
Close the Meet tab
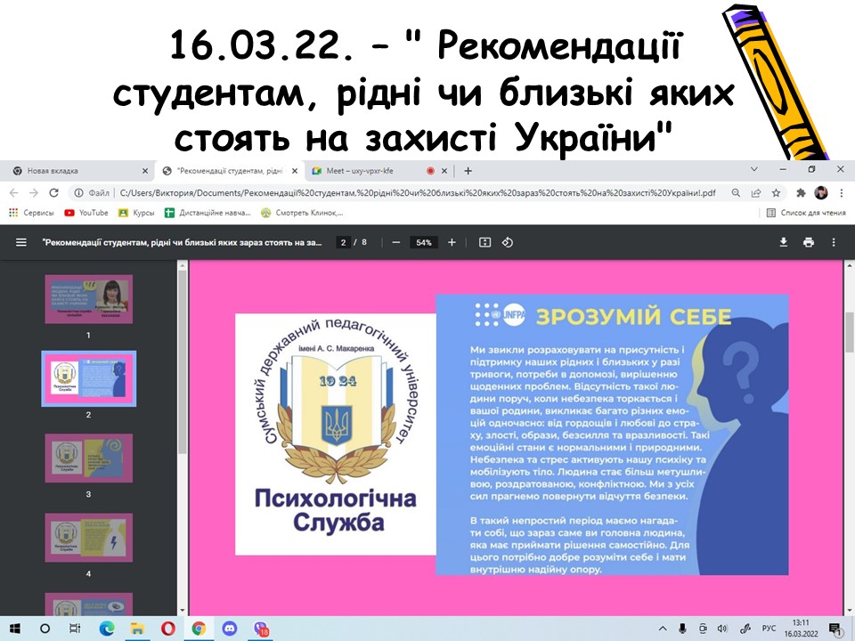point(444,171)
